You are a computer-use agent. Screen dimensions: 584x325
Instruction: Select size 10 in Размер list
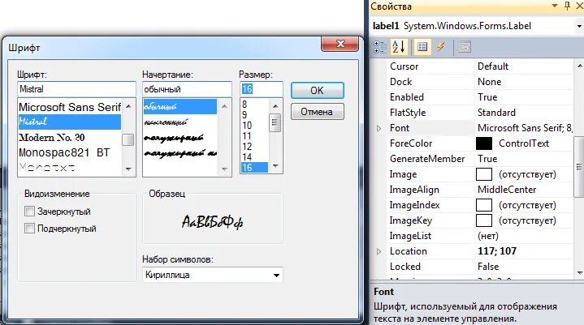(254, 125)
